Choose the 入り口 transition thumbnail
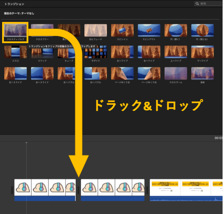224x214 pixels. (16, 52)
